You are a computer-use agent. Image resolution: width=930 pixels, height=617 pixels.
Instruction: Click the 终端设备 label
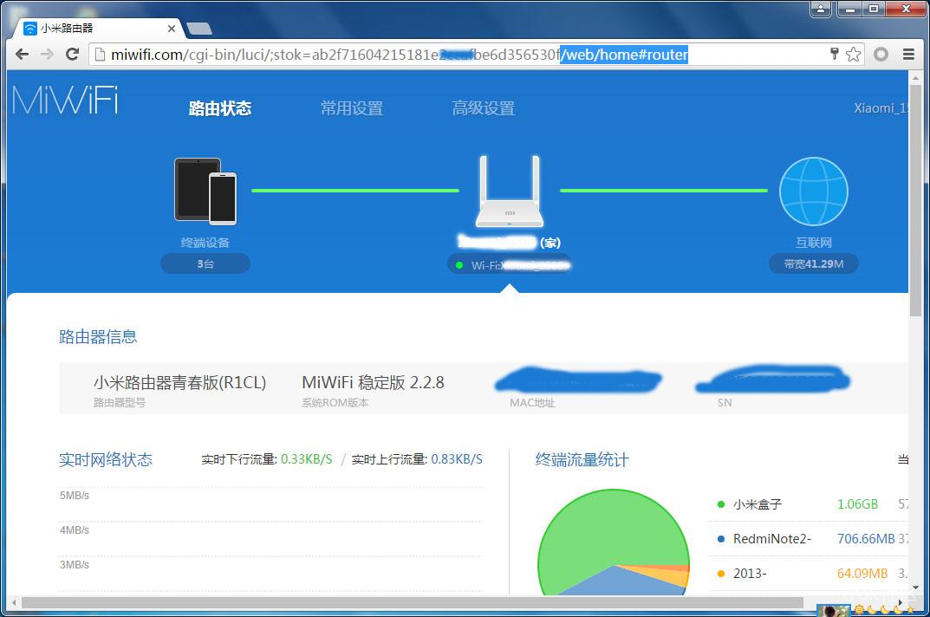point(205,243)
